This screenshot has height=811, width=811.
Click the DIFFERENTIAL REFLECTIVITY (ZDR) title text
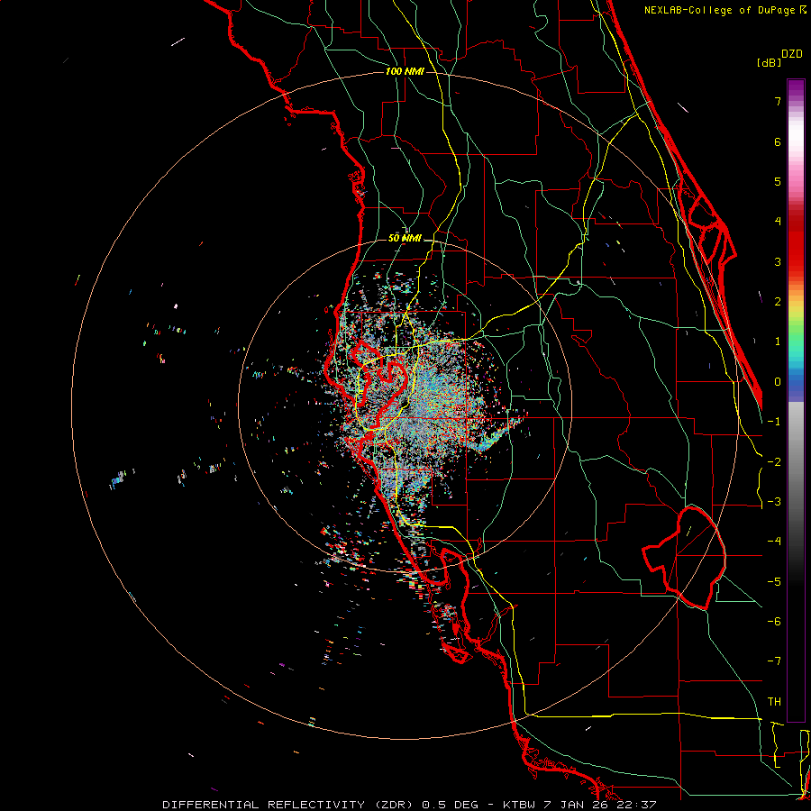click(287, 805)
